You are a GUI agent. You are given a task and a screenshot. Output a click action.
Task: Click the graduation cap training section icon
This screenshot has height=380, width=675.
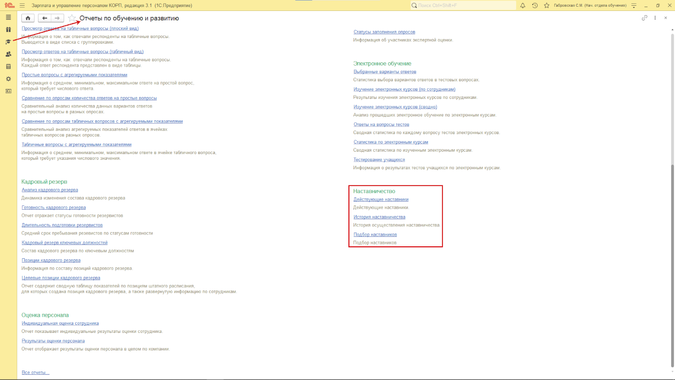tap(8, 42)
